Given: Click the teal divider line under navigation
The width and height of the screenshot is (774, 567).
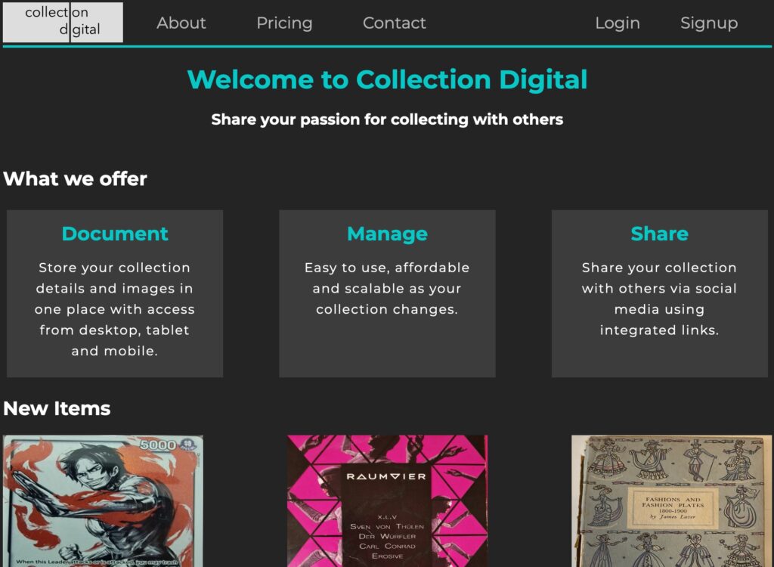Looking at the screenshot, I should pyautogui.click(x=387, y=47).
